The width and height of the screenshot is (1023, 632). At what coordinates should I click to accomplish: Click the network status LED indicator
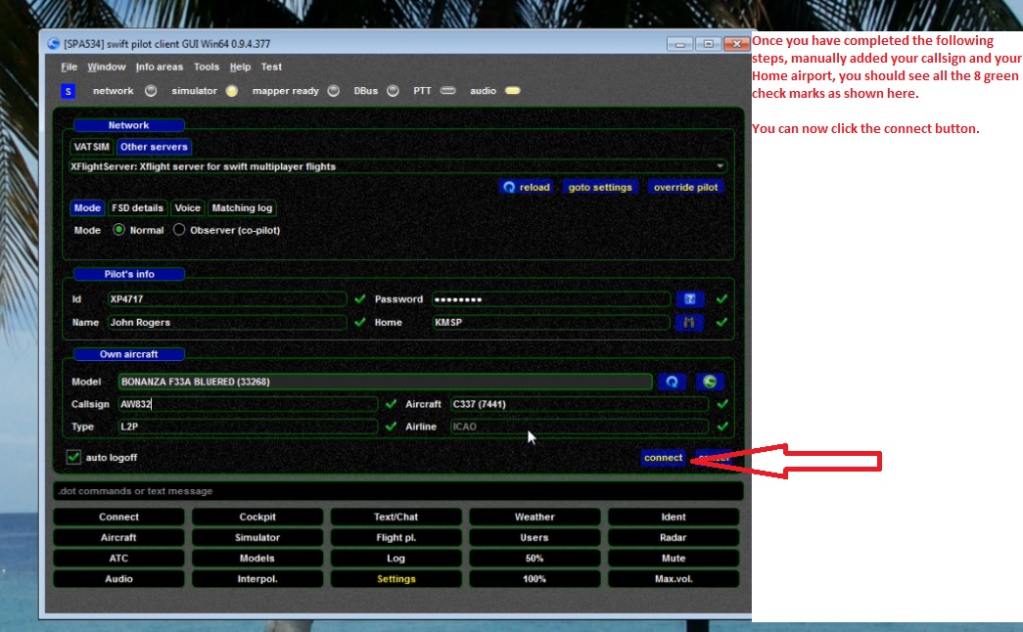tap(151, 91)
